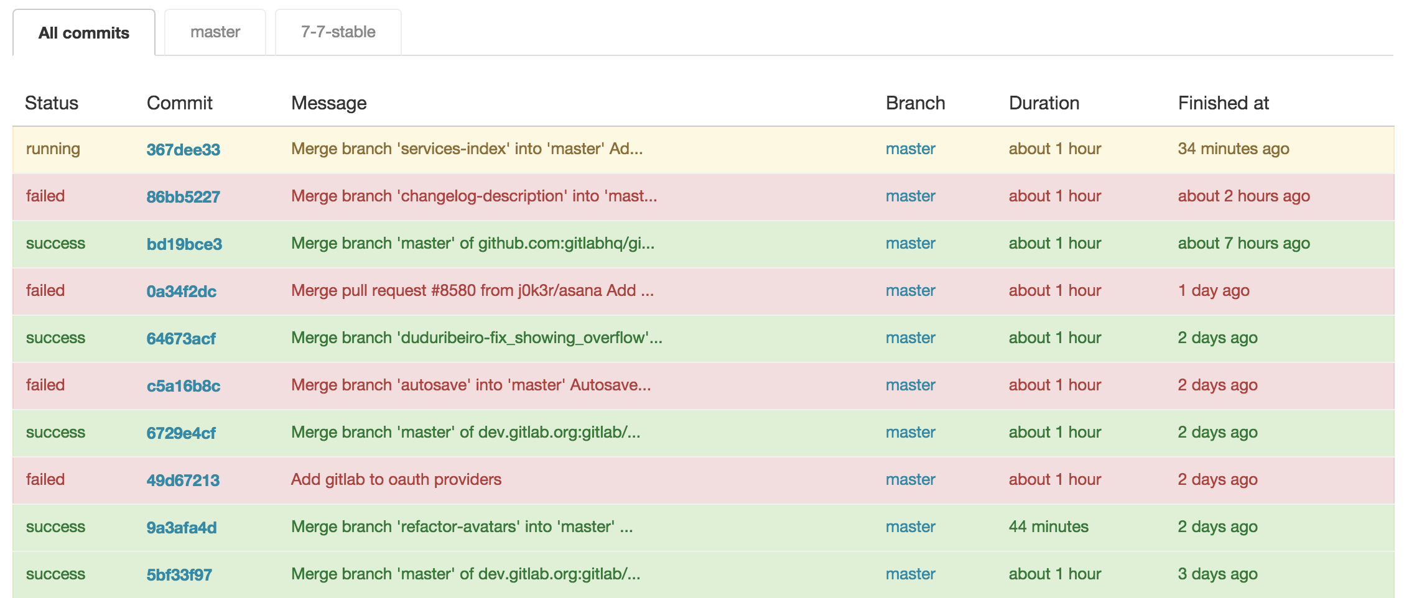Viewport: 1422px width, 598px height.
Task: Open commit 49d67213 for oauth providers
Action: pyautogui.click(x=183, y=480)
